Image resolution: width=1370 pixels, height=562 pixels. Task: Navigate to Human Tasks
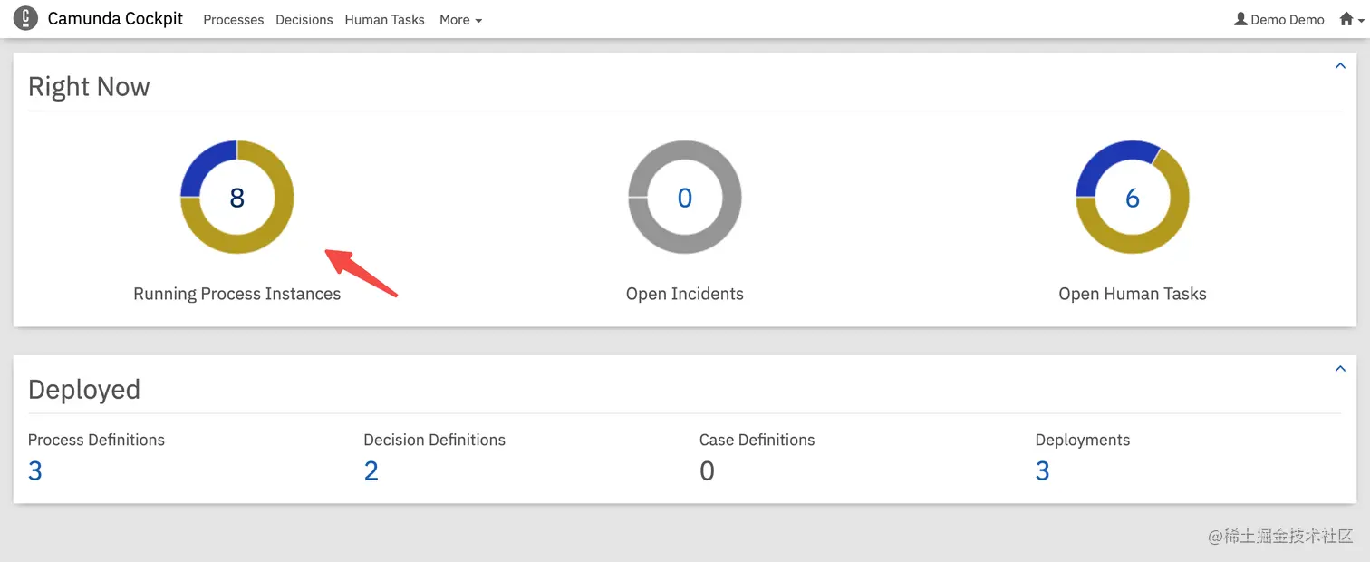[x=384, y=19]
